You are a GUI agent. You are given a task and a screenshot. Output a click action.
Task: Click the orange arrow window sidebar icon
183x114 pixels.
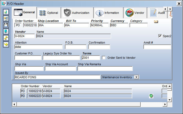coord(6,18)
